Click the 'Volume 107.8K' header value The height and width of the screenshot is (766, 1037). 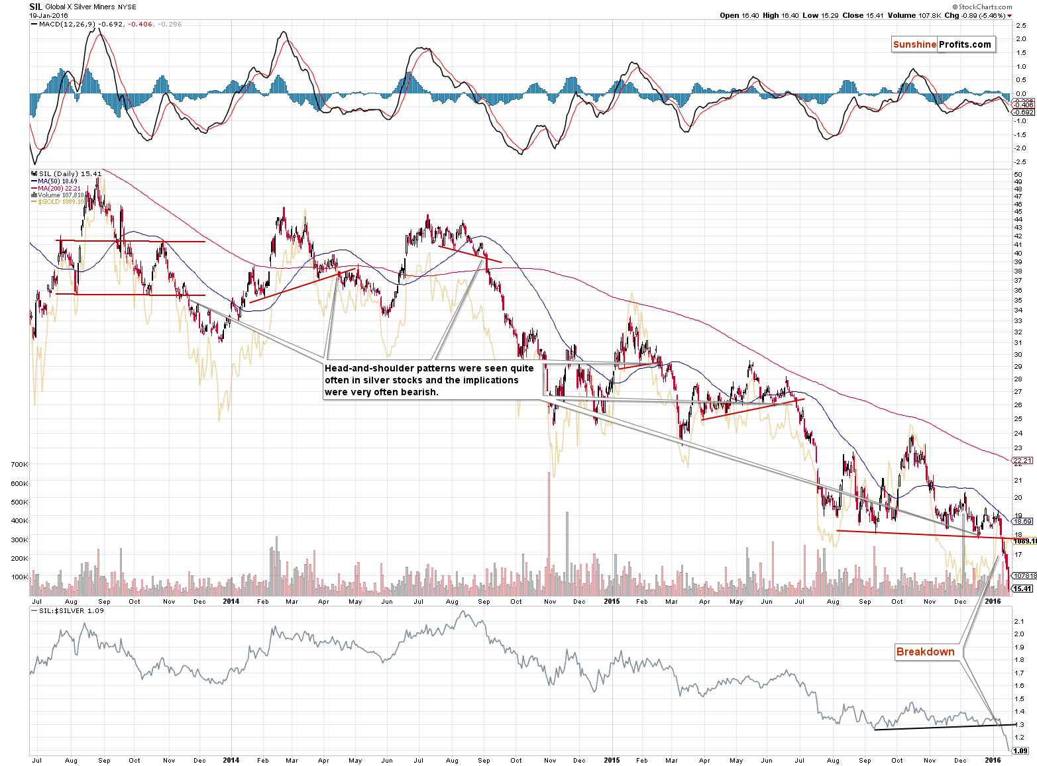click(914, 15)
